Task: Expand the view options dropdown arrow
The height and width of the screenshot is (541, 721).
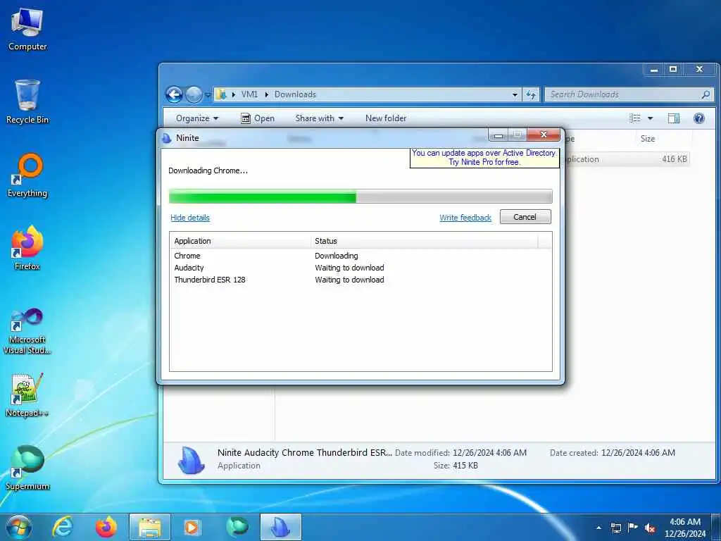Action: point(650,118)
